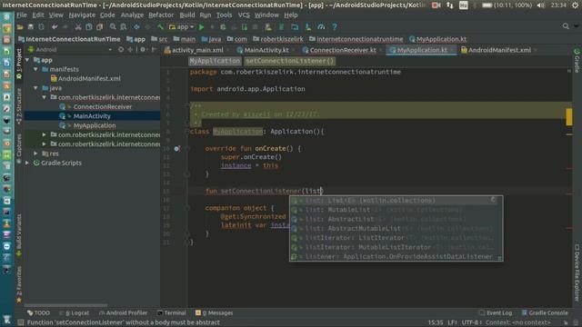The width and height of the screenshot is (582, 327).
Task: Toggle the Structure side tool window
Action: click(19, 105)
